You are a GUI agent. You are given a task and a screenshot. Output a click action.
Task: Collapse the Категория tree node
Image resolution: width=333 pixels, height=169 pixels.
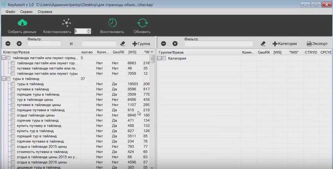click(x=159, y=58)
